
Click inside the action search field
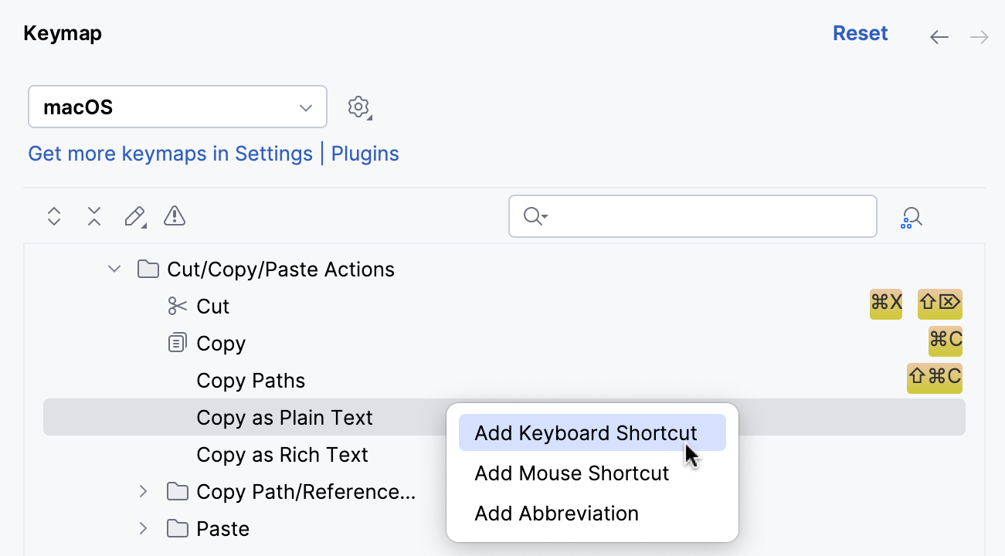pyautogui.click(x=692, y=216)
